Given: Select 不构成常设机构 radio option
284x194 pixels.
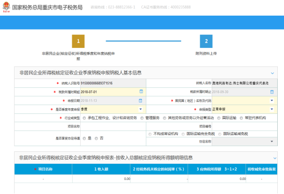Looking at the screenshot, I should coord(150,134).
